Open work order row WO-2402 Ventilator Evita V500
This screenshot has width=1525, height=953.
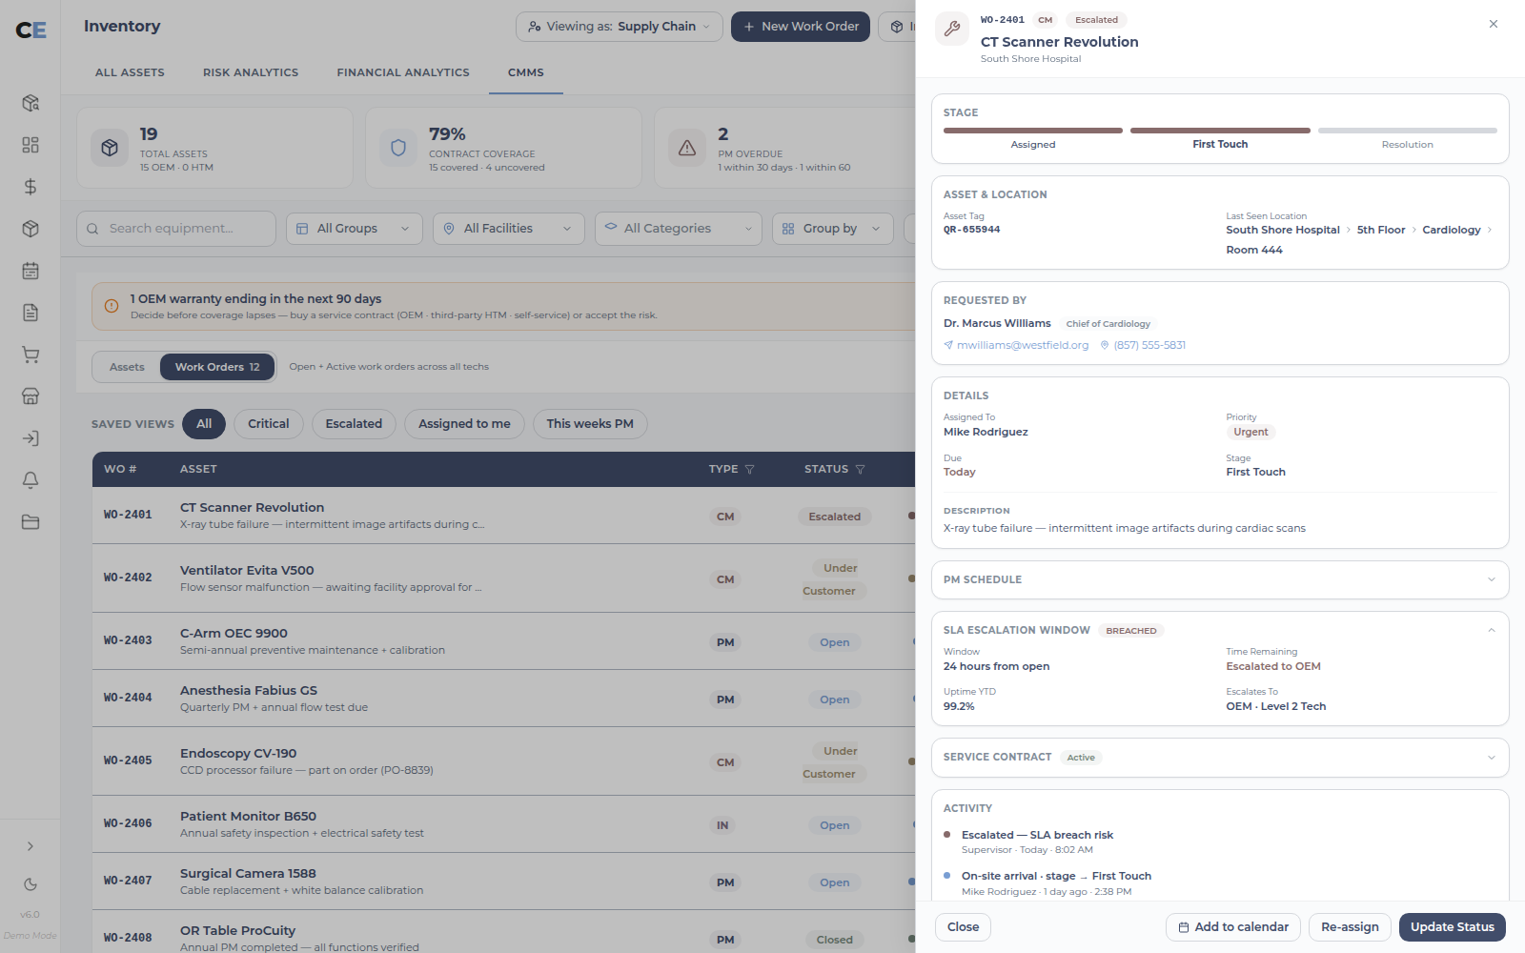click(x=503, y=578)
